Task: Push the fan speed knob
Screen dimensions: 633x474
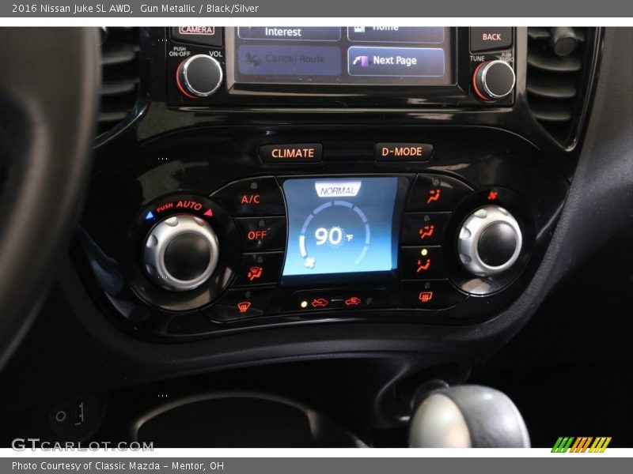Action: point(490,242)
